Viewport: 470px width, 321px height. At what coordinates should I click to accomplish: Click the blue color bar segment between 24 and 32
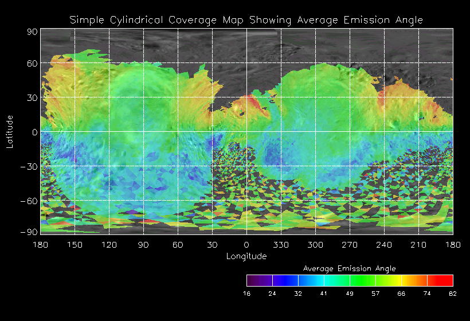tap(285, 280)
